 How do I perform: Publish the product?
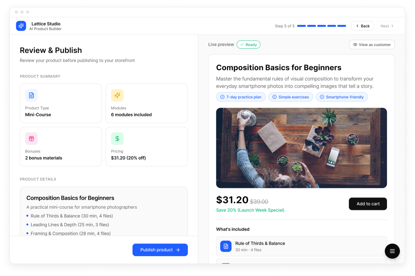tap(160, 250)
